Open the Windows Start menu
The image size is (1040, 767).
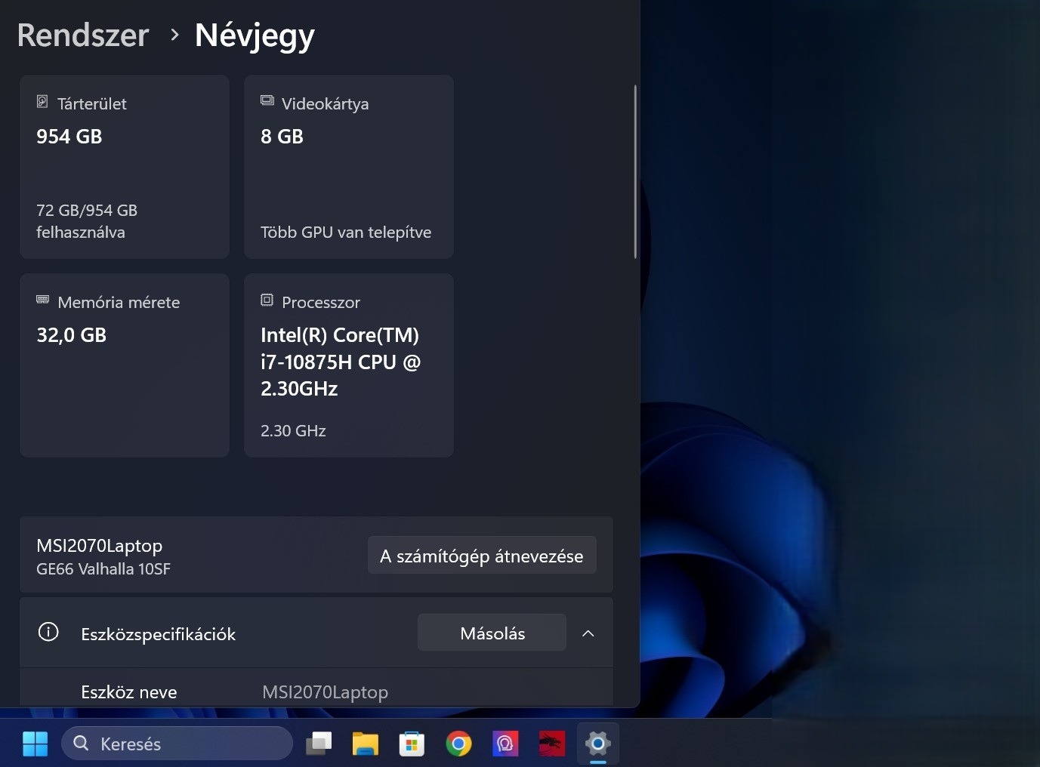click(x=35, y=744)
